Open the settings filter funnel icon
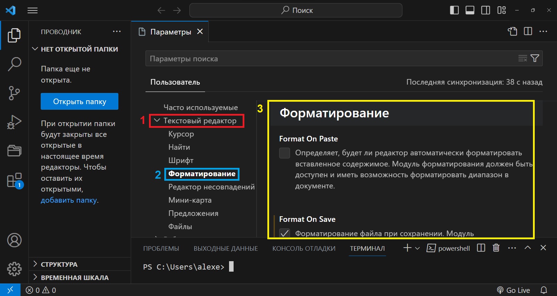Viewport: 557px width, 296px height. 535,59
